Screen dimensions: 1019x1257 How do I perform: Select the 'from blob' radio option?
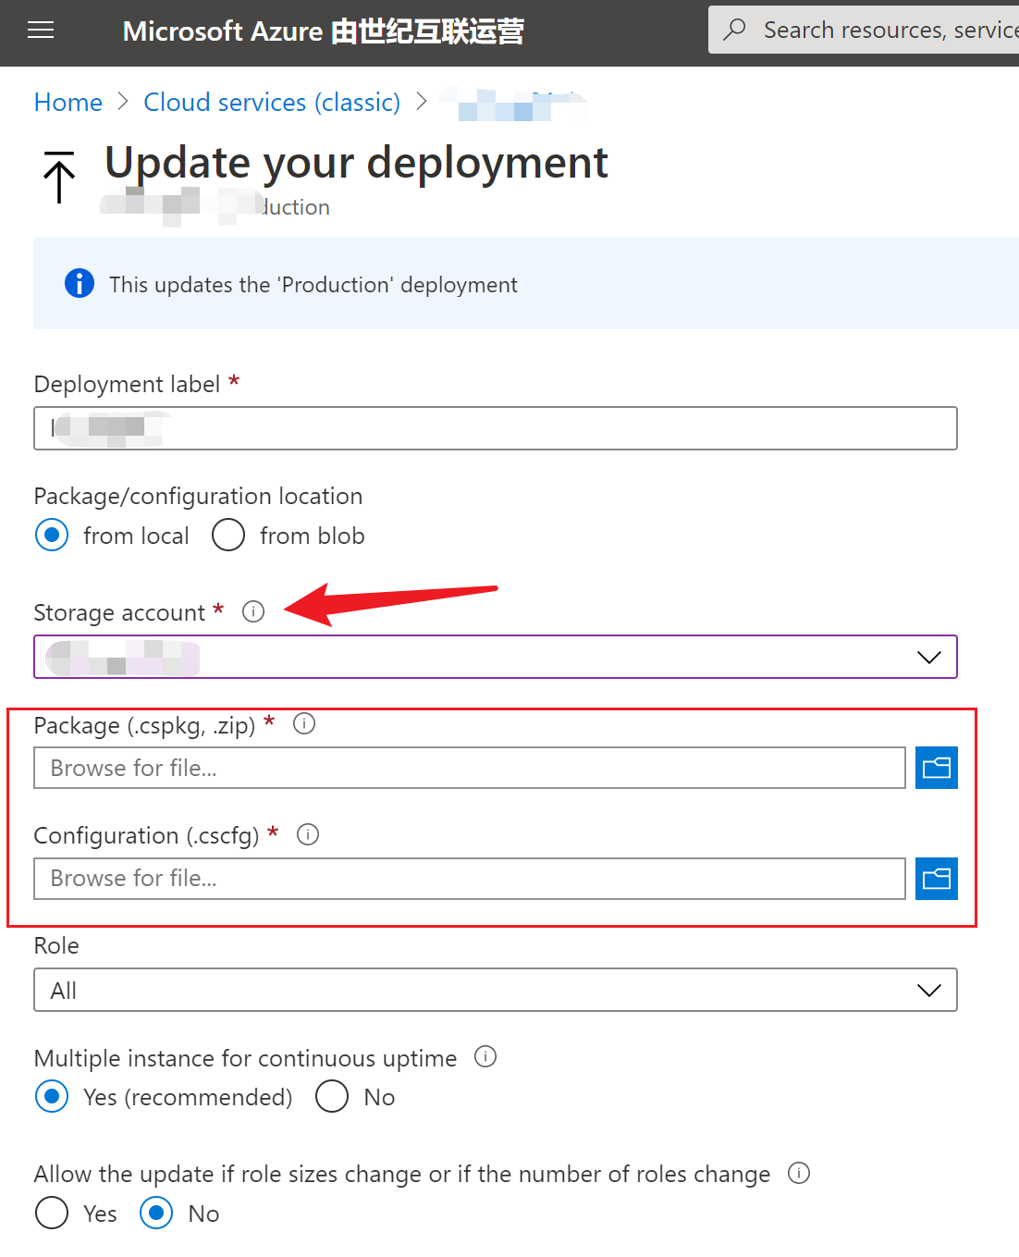click(228, 535)
